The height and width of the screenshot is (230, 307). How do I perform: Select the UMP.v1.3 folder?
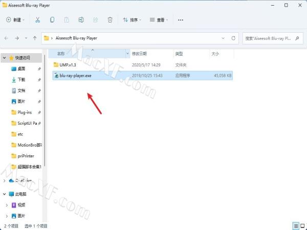pos(143,65)
